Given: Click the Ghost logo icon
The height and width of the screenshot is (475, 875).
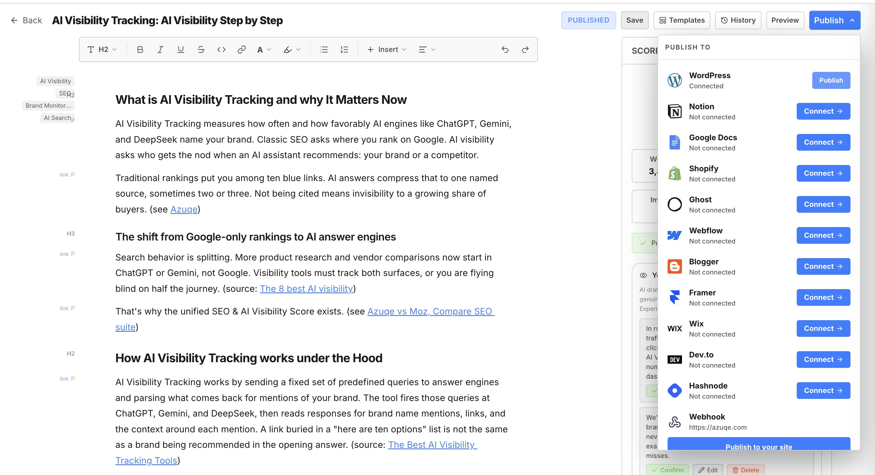Looking at the screenshot, I should [x=674, y=204].
